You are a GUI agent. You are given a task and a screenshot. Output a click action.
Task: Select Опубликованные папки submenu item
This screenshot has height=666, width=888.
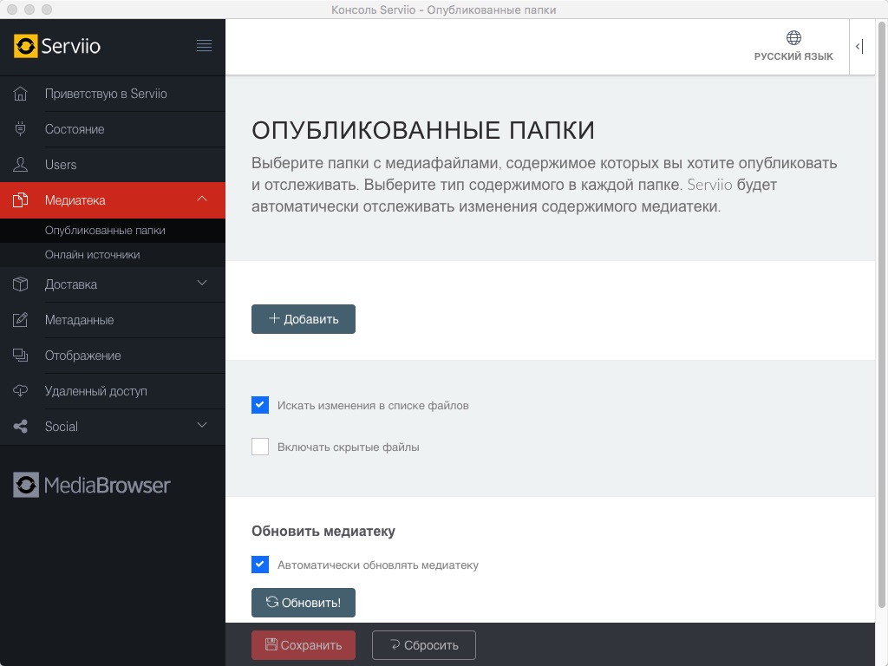point(104,231)
